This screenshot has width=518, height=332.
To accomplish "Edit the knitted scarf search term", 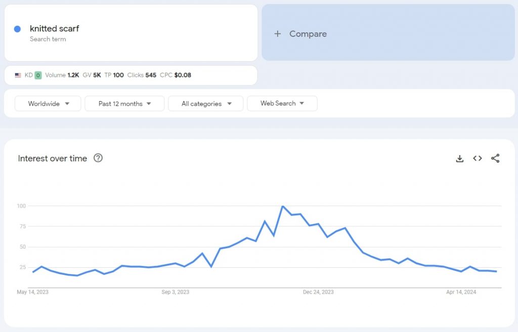I will 131,33.
